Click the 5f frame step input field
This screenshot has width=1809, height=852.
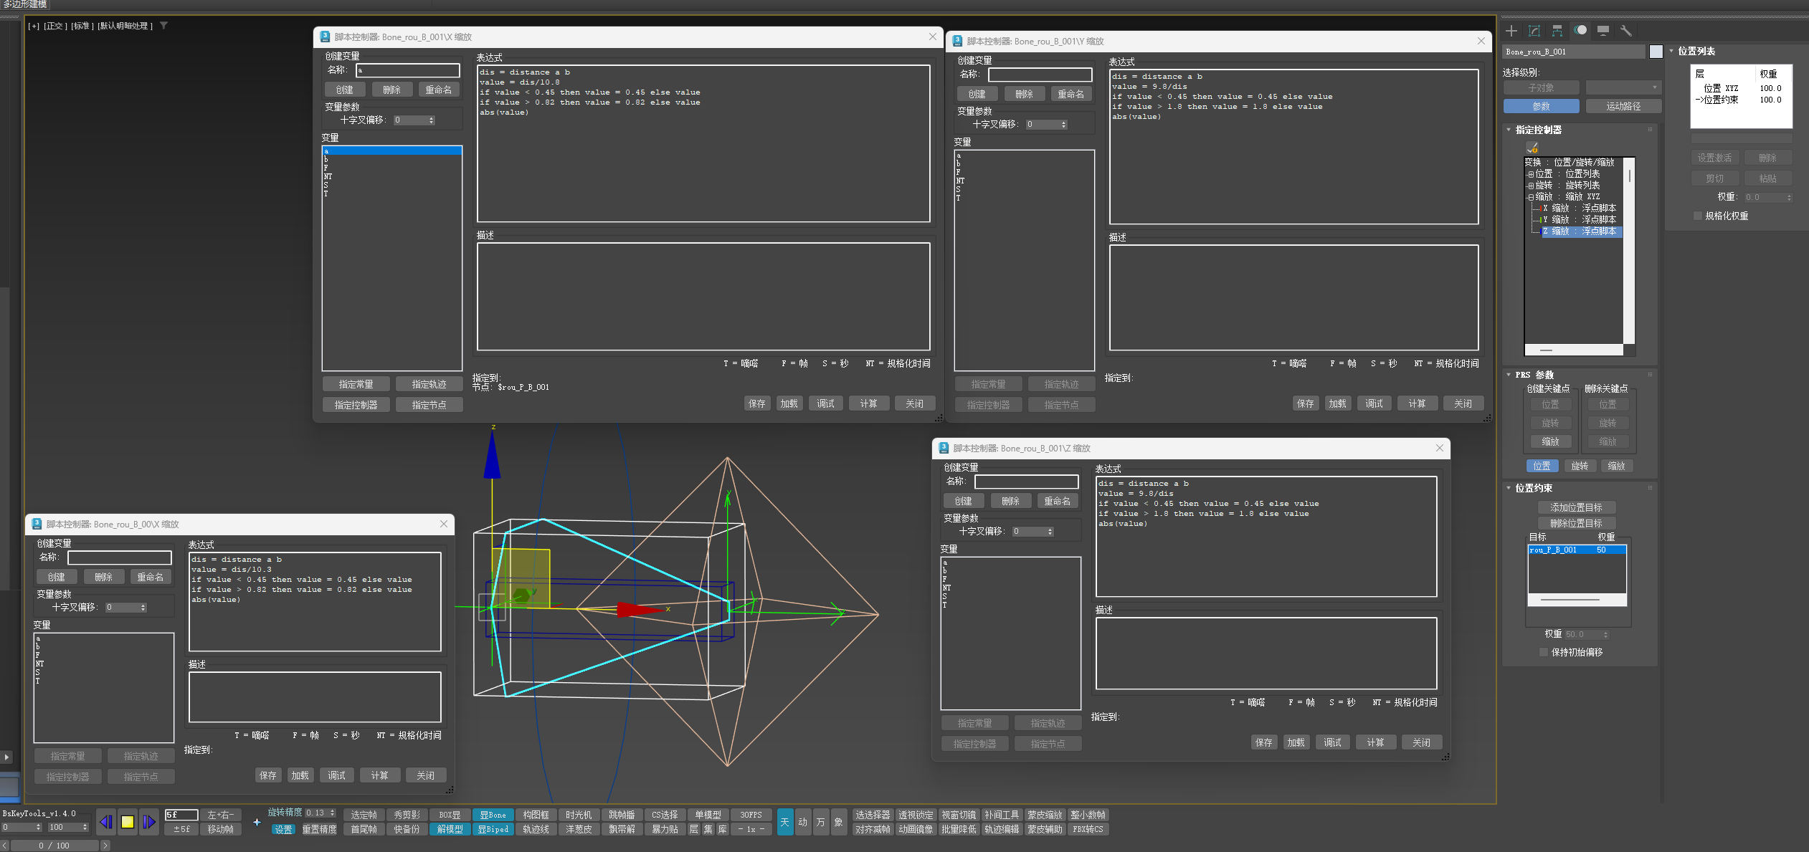pyautogui.click(x=181, y=815)
